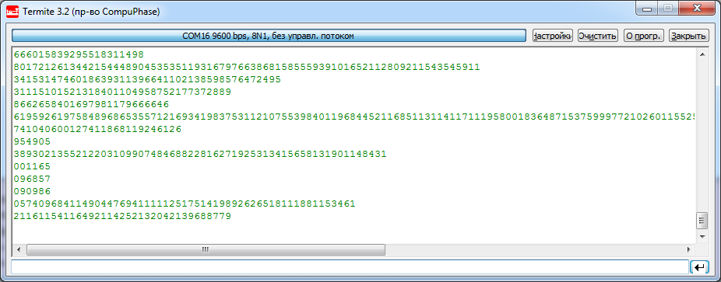Send the input with the enter arrow button

[700, 267]
